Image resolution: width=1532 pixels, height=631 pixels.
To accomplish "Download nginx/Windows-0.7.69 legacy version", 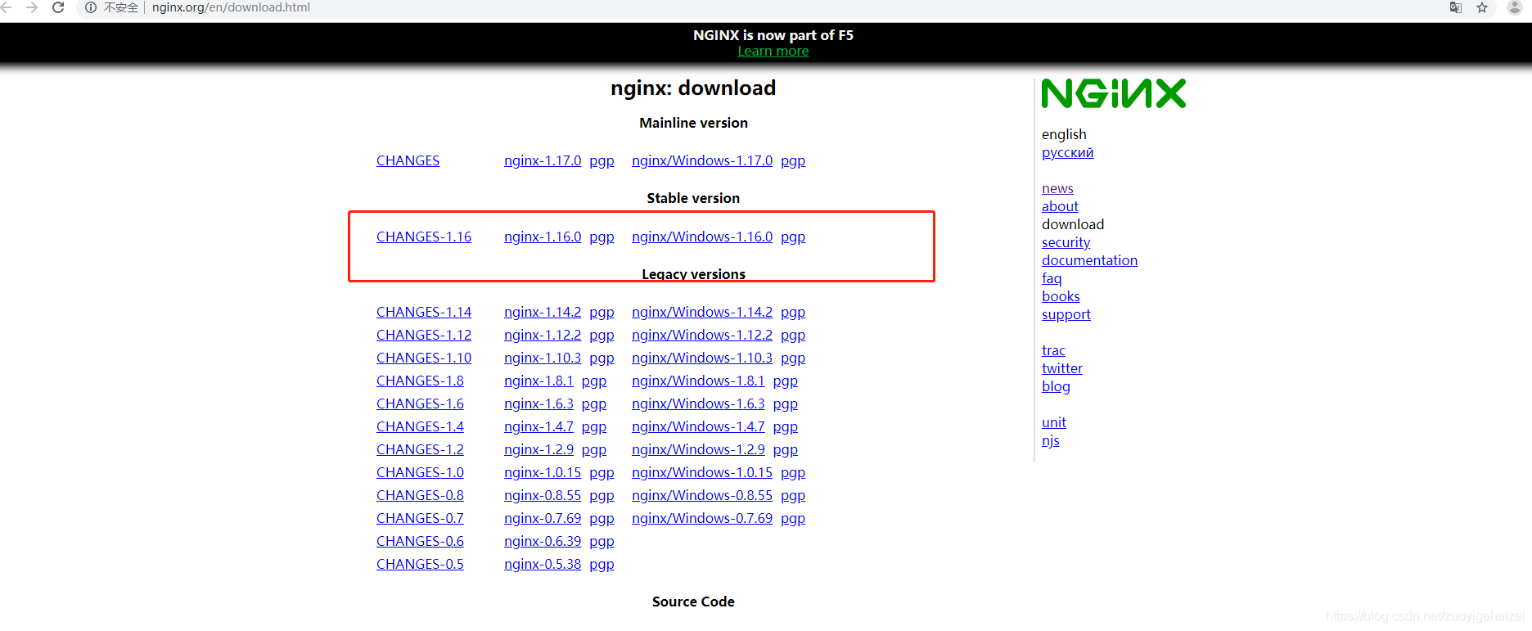I will [702, 518].
